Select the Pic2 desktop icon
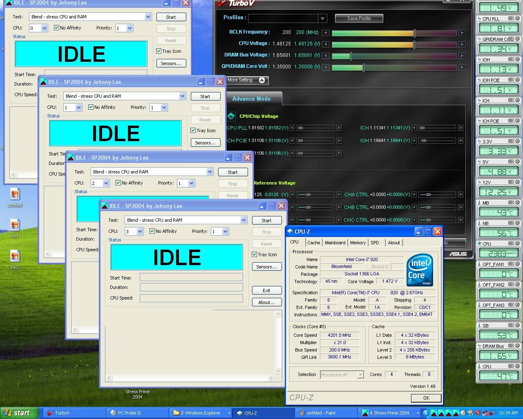This screenshot has height=419, width=523. 15,259
